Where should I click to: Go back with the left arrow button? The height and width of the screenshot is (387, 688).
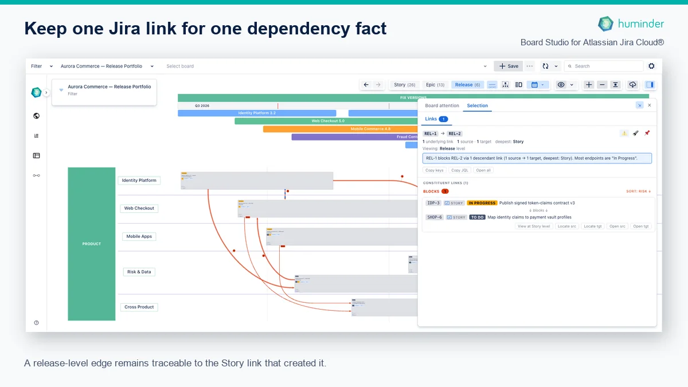click(x=366, y=85)
